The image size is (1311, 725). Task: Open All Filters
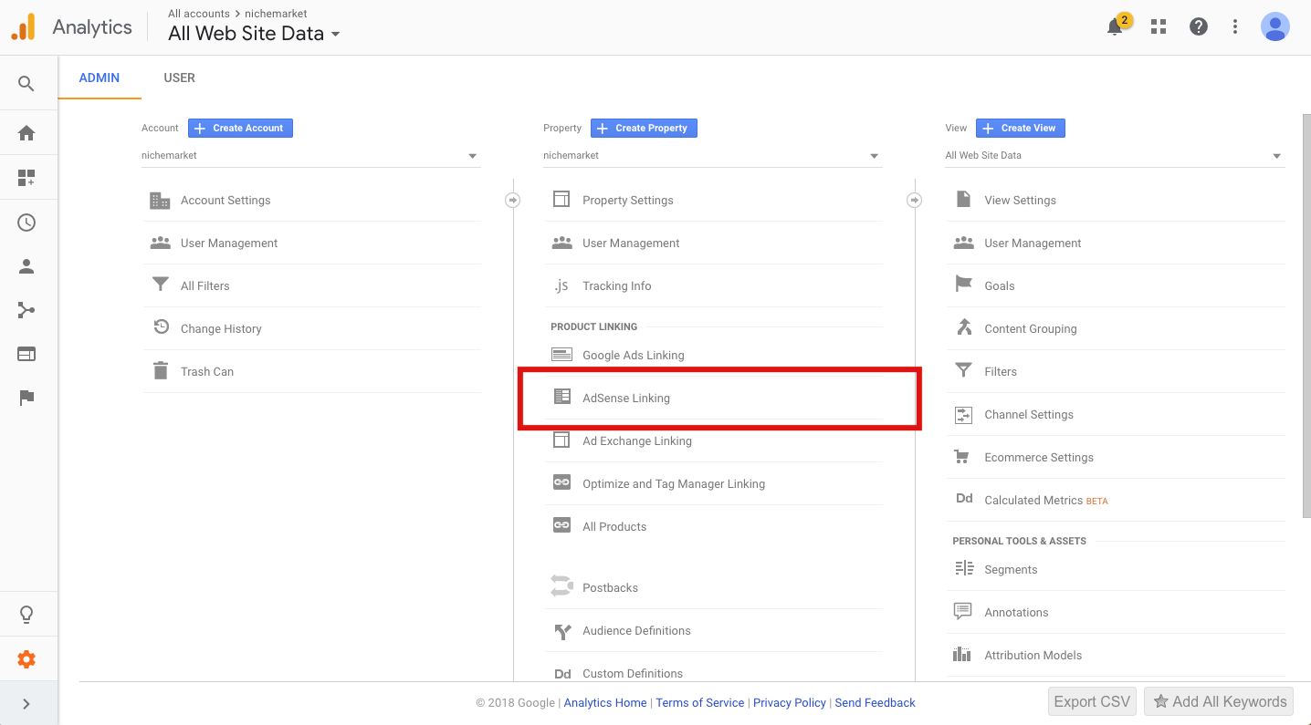click(x=311, y=285)
